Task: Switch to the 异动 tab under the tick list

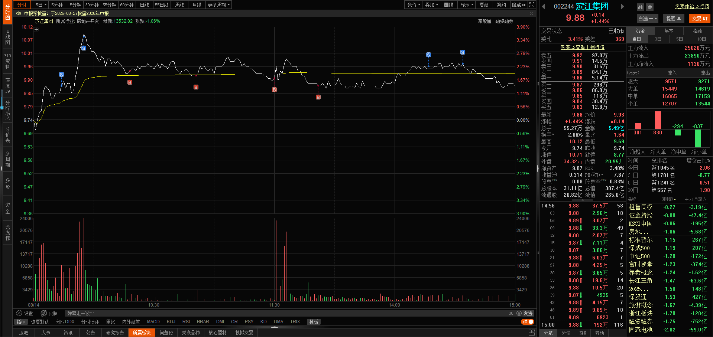Action: click(599, 333)
